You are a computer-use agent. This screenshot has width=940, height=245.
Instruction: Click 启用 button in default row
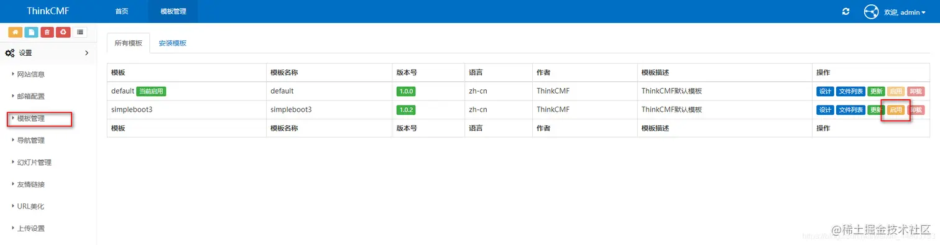(x=896, y=91)
